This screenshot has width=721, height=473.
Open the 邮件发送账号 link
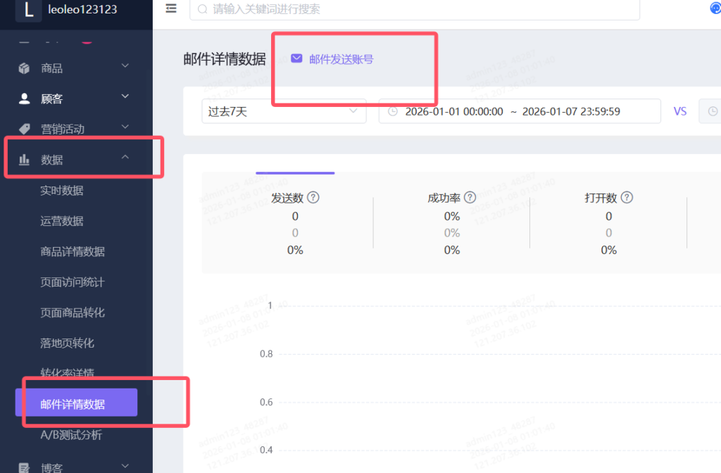pos(341,59)
